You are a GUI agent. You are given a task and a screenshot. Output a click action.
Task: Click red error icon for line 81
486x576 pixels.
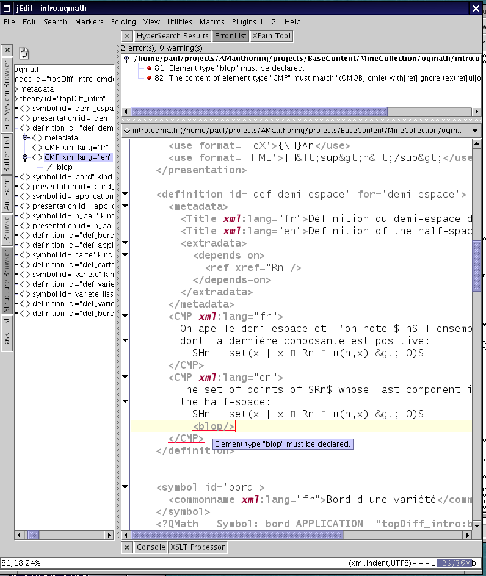click(149, 68)
